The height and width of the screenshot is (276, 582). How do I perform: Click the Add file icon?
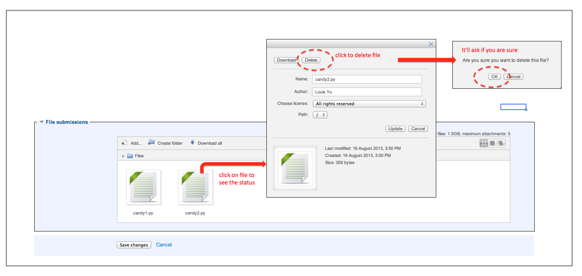tap(125, 143)
